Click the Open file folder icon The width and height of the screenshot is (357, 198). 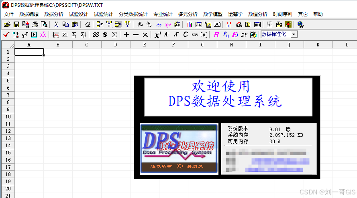click(7, 24)
